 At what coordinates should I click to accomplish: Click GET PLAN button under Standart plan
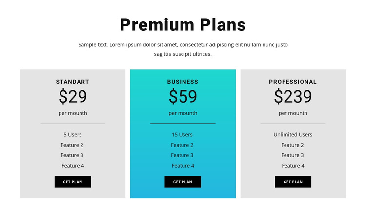point(73,182)
